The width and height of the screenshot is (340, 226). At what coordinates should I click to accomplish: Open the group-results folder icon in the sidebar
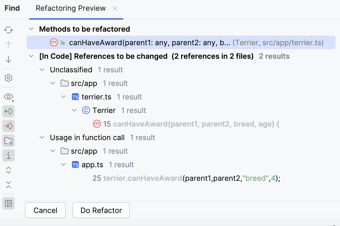8,141
